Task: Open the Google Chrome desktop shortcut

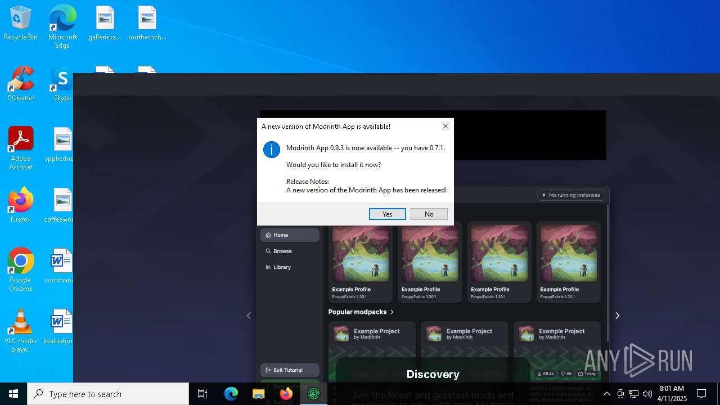Action: click(21, 270)
